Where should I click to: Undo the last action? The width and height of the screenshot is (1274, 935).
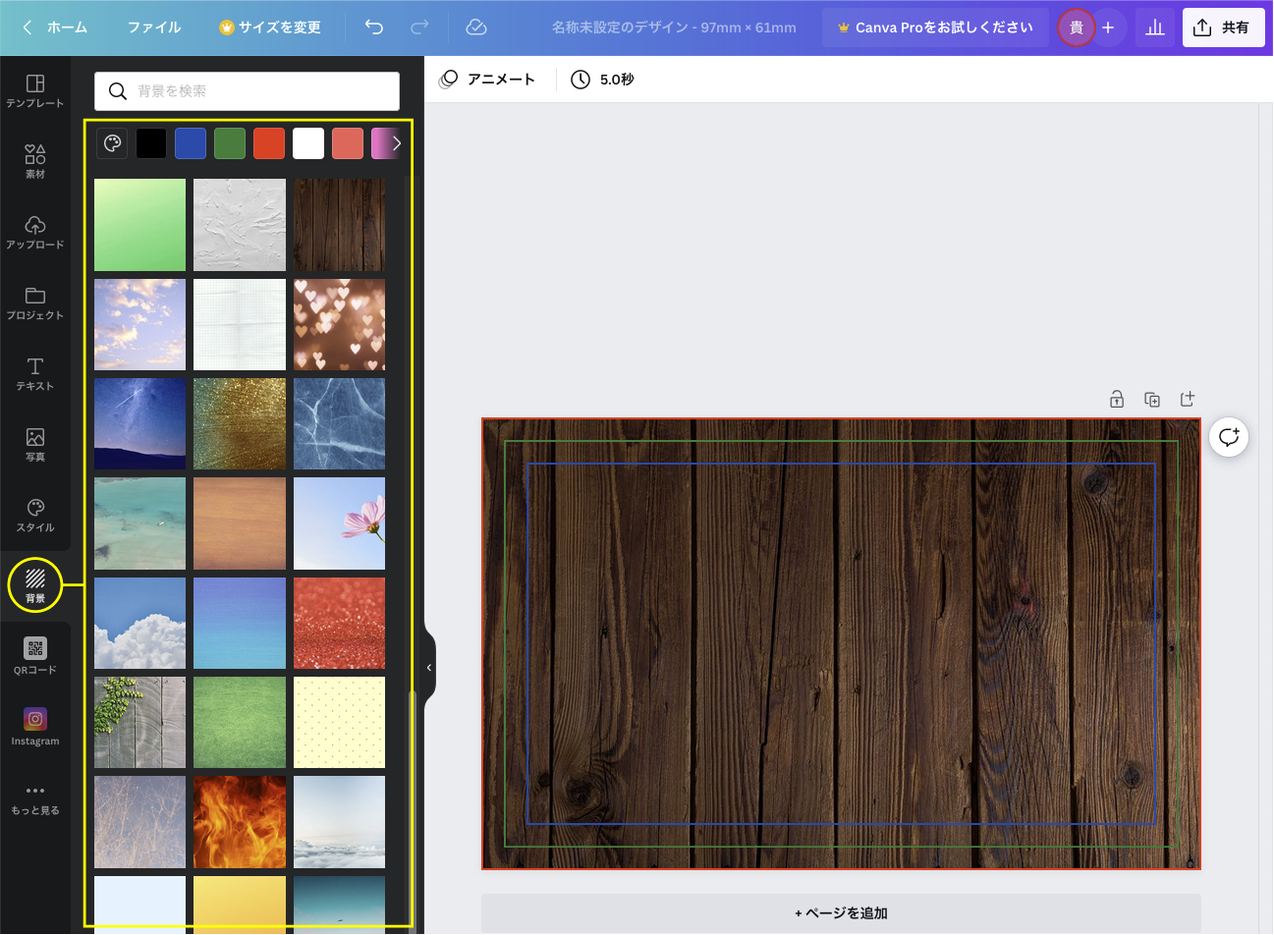374,27
